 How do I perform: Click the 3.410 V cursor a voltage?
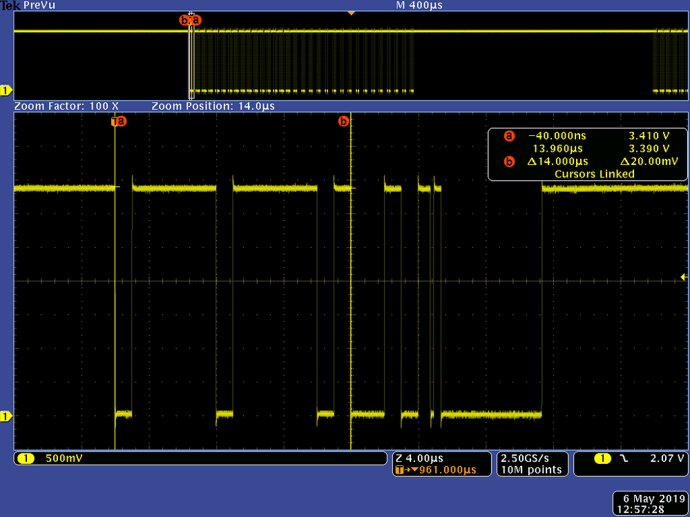point(649,136)
